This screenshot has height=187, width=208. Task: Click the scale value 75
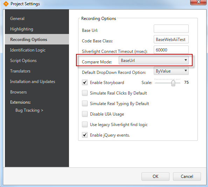[x=186, y=82]
